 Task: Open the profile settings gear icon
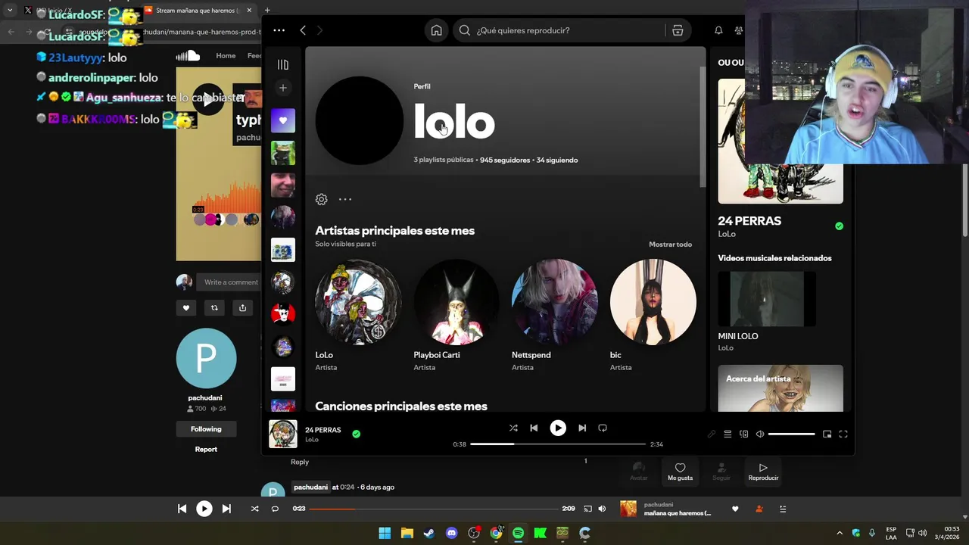click(321, 199)
